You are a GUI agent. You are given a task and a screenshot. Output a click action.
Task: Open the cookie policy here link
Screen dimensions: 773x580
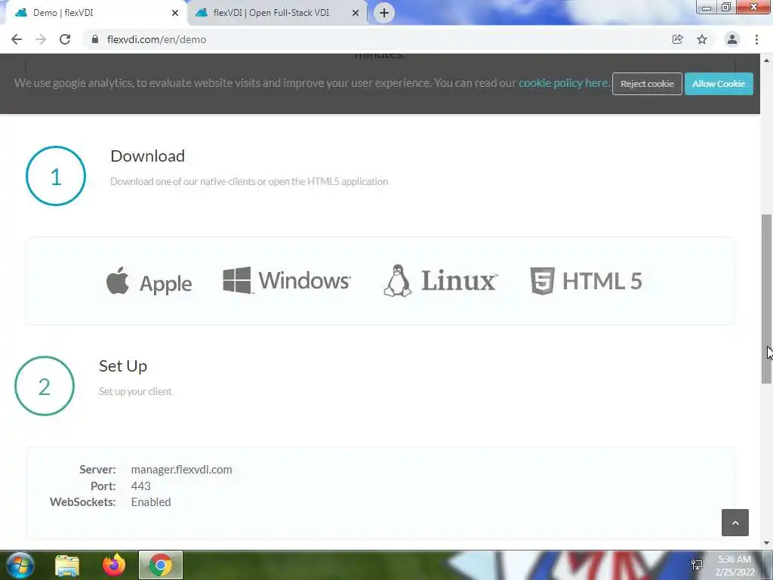point(563,83)
